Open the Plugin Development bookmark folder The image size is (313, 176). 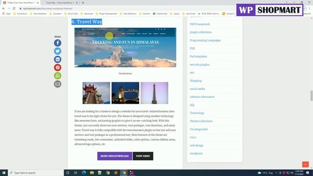coord(106,14)
